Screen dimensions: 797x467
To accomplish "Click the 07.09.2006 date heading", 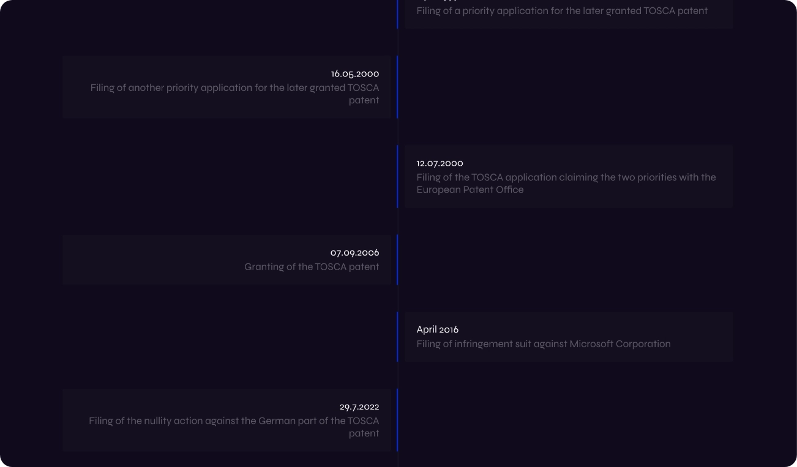I will click(354, 252).
